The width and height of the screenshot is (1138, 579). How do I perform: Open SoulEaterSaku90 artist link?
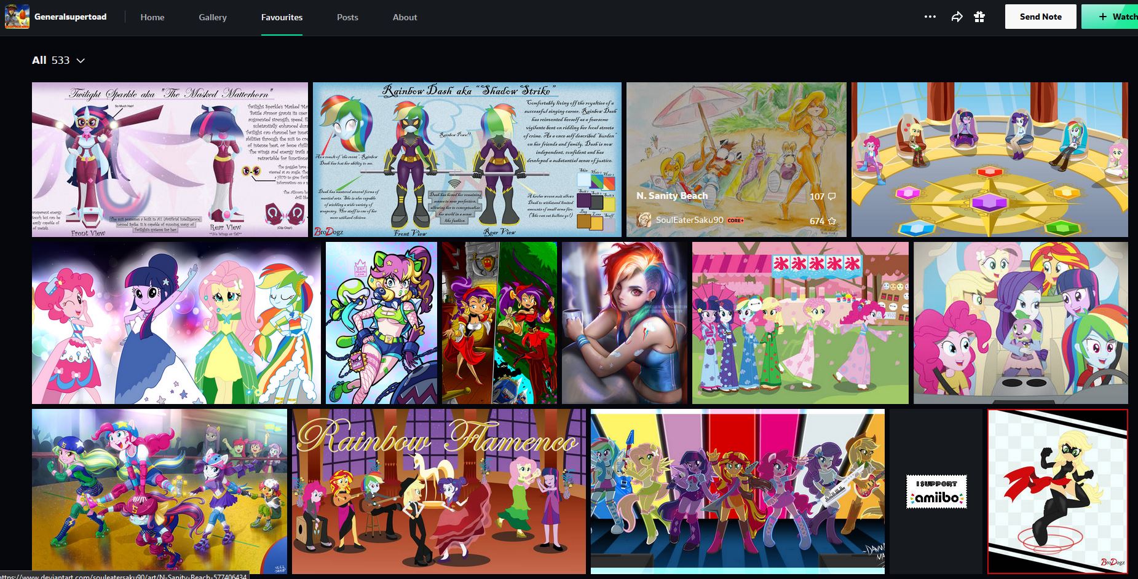689,220
